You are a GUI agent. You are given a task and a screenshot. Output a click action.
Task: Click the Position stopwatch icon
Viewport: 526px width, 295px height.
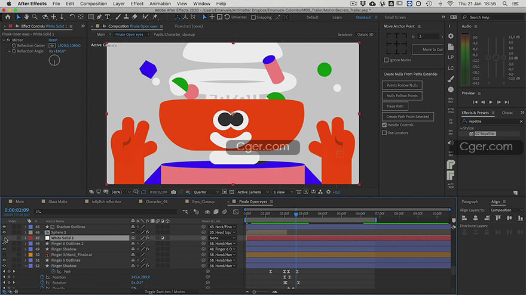click(x=42, y=277)
